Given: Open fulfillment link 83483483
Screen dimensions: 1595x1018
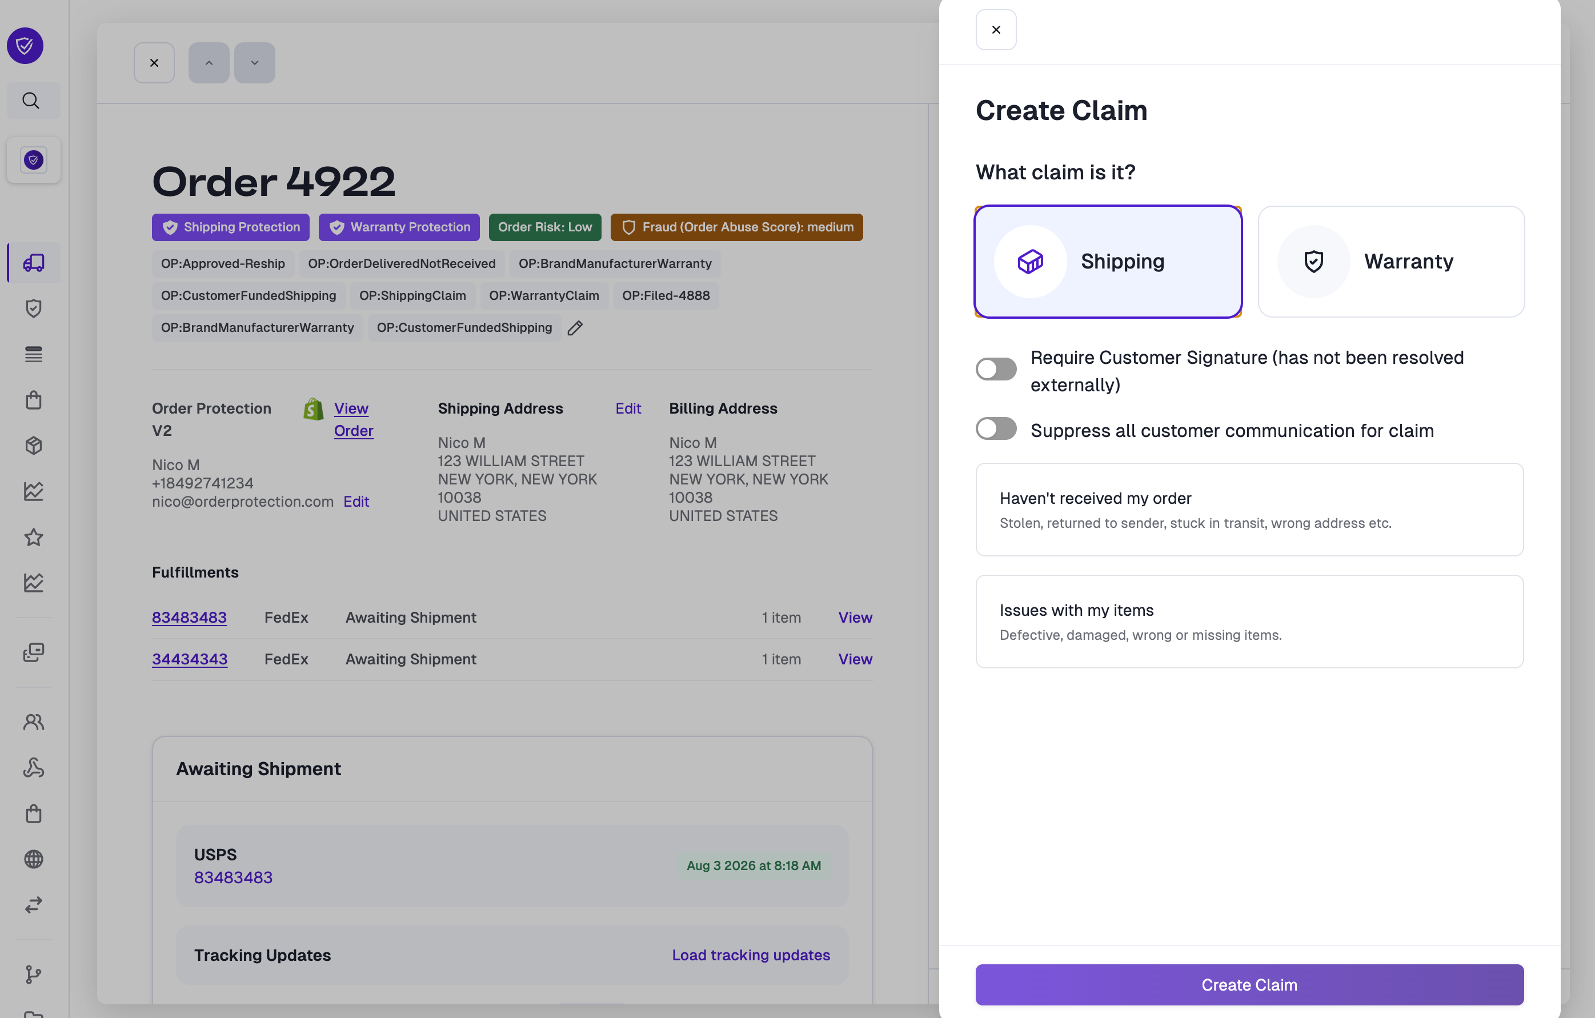Looking at the screenshot, I should pos(190,618).
